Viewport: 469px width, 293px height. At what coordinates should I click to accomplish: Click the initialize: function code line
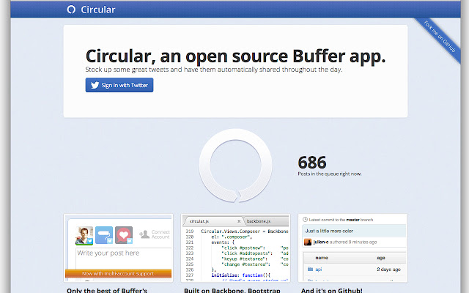click(241, 275)
